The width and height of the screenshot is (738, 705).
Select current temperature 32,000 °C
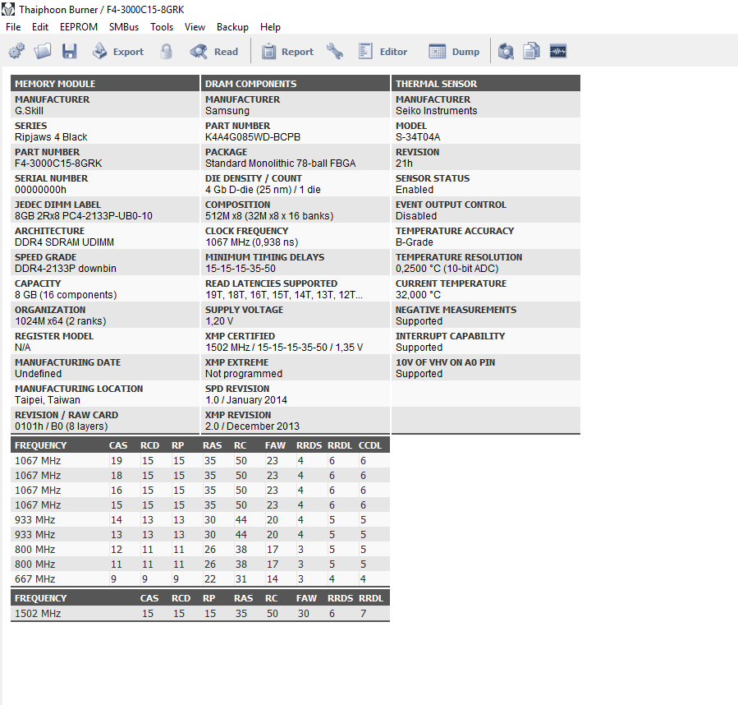pos(418,295)
